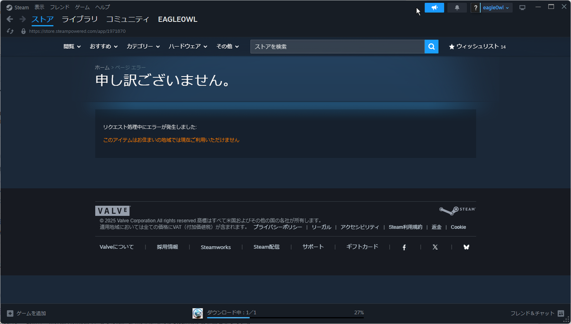Screen dimensions: 571x324
Task: Open the 返金 link
Action: tap(437, 227)
